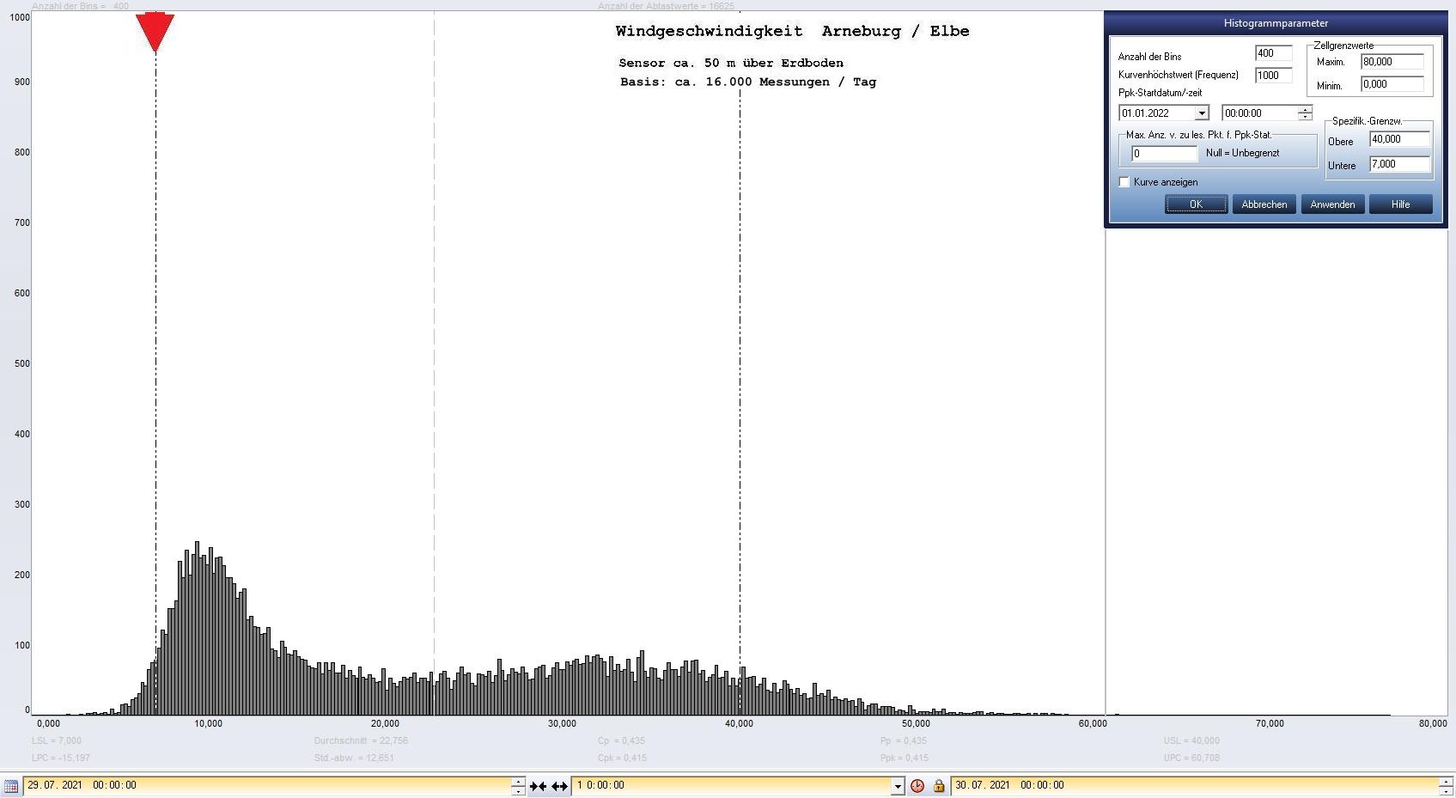Enable the Kurve anzeigen checkbox
Viewport: 1456px width, 798px height.
1124,182
